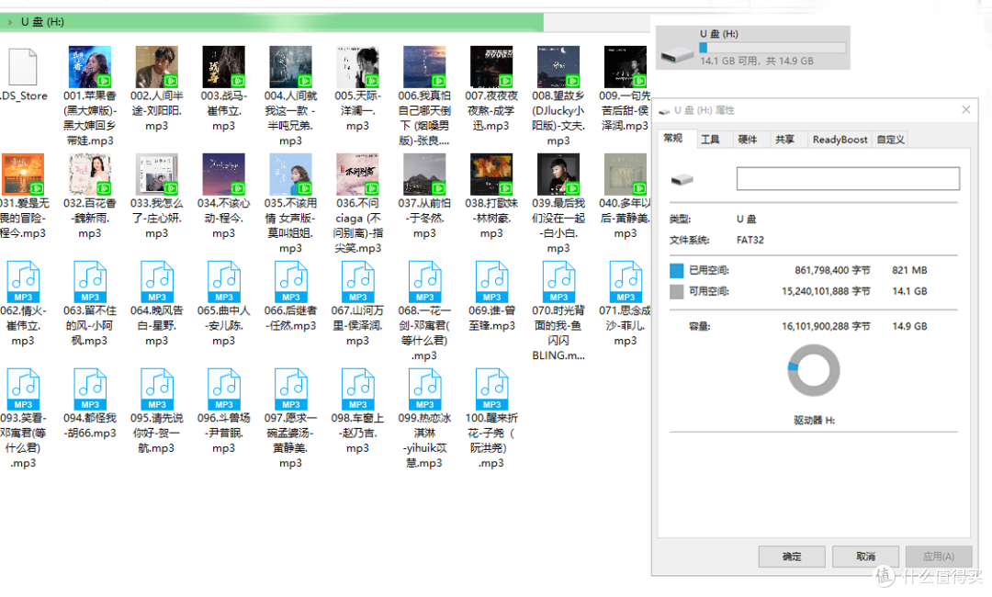Collapse the U 盘 (H:) group chevron
Viewport: 992px width, 597px height.
9,22
